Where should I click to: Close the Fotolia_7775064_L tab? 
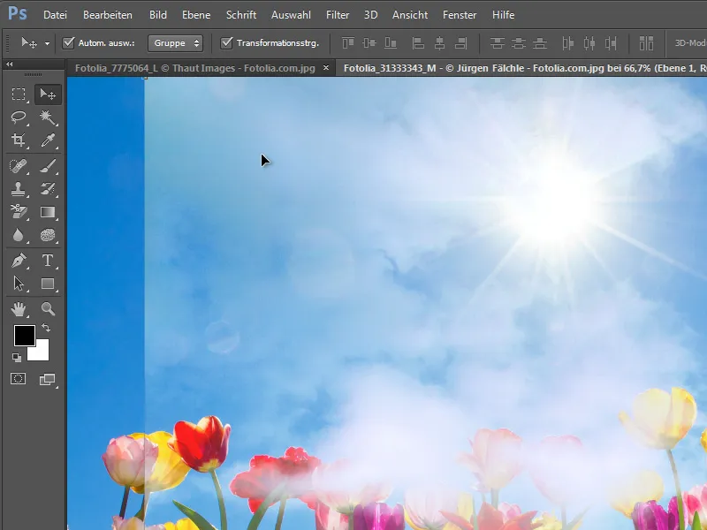coord(326,68)
